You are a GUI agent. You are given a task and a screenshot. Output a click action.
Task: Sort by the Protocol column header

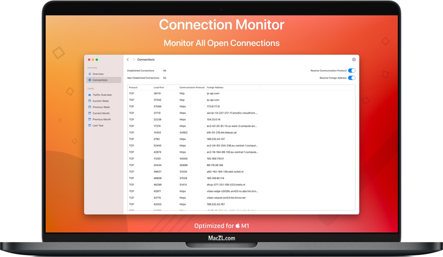(x=133, y=87)
